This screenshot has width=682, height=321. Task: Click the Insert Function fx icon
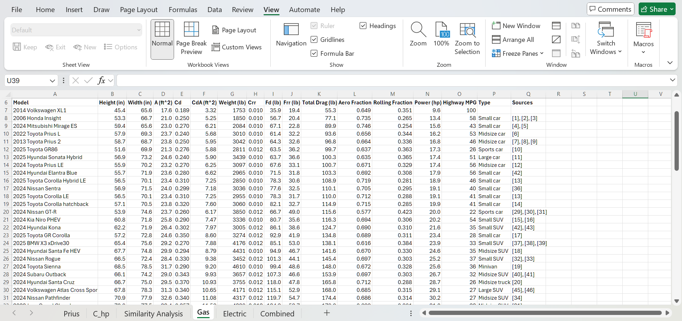[101, 81]
